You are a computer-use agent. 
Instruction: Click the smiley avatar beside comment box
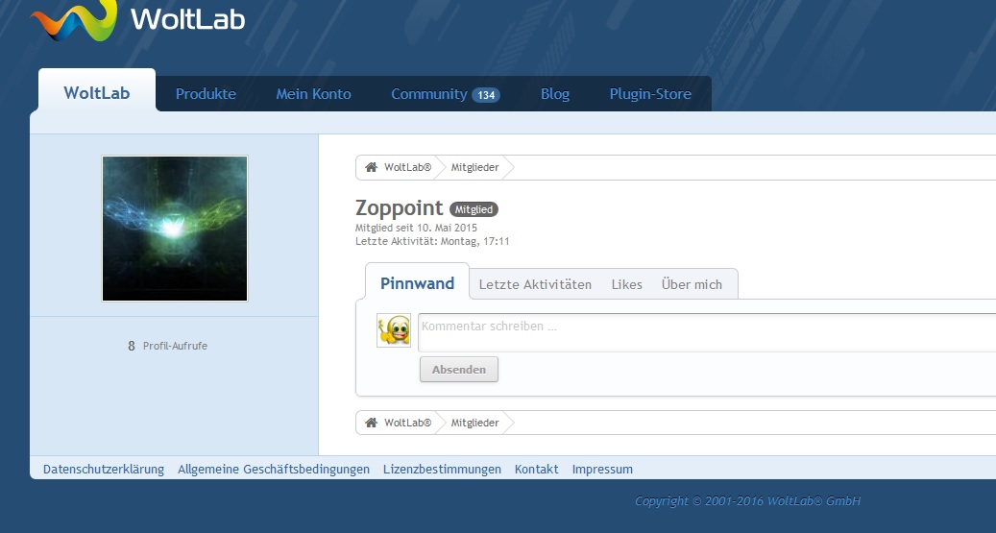coord(394,330)
